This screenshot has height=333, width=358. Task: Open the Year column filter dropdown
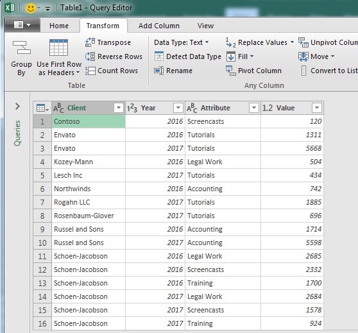178,108
